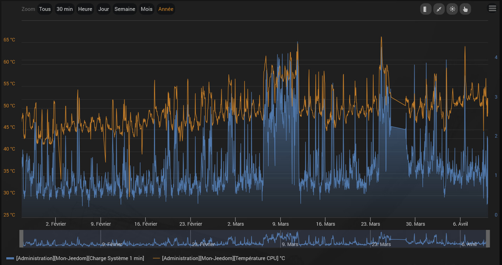Click the pointing hand icon button
The height and width of the screenshot is (265, 502).
(466, 9)
